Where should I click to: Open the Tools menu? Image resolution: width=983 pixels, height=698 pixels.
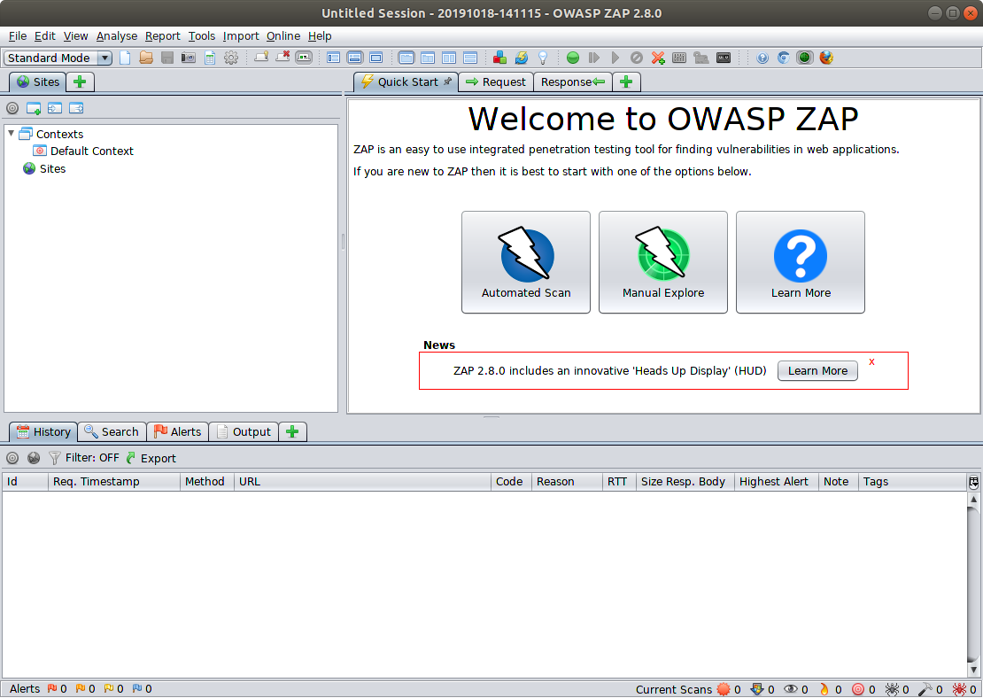click(x=201, y=35)
